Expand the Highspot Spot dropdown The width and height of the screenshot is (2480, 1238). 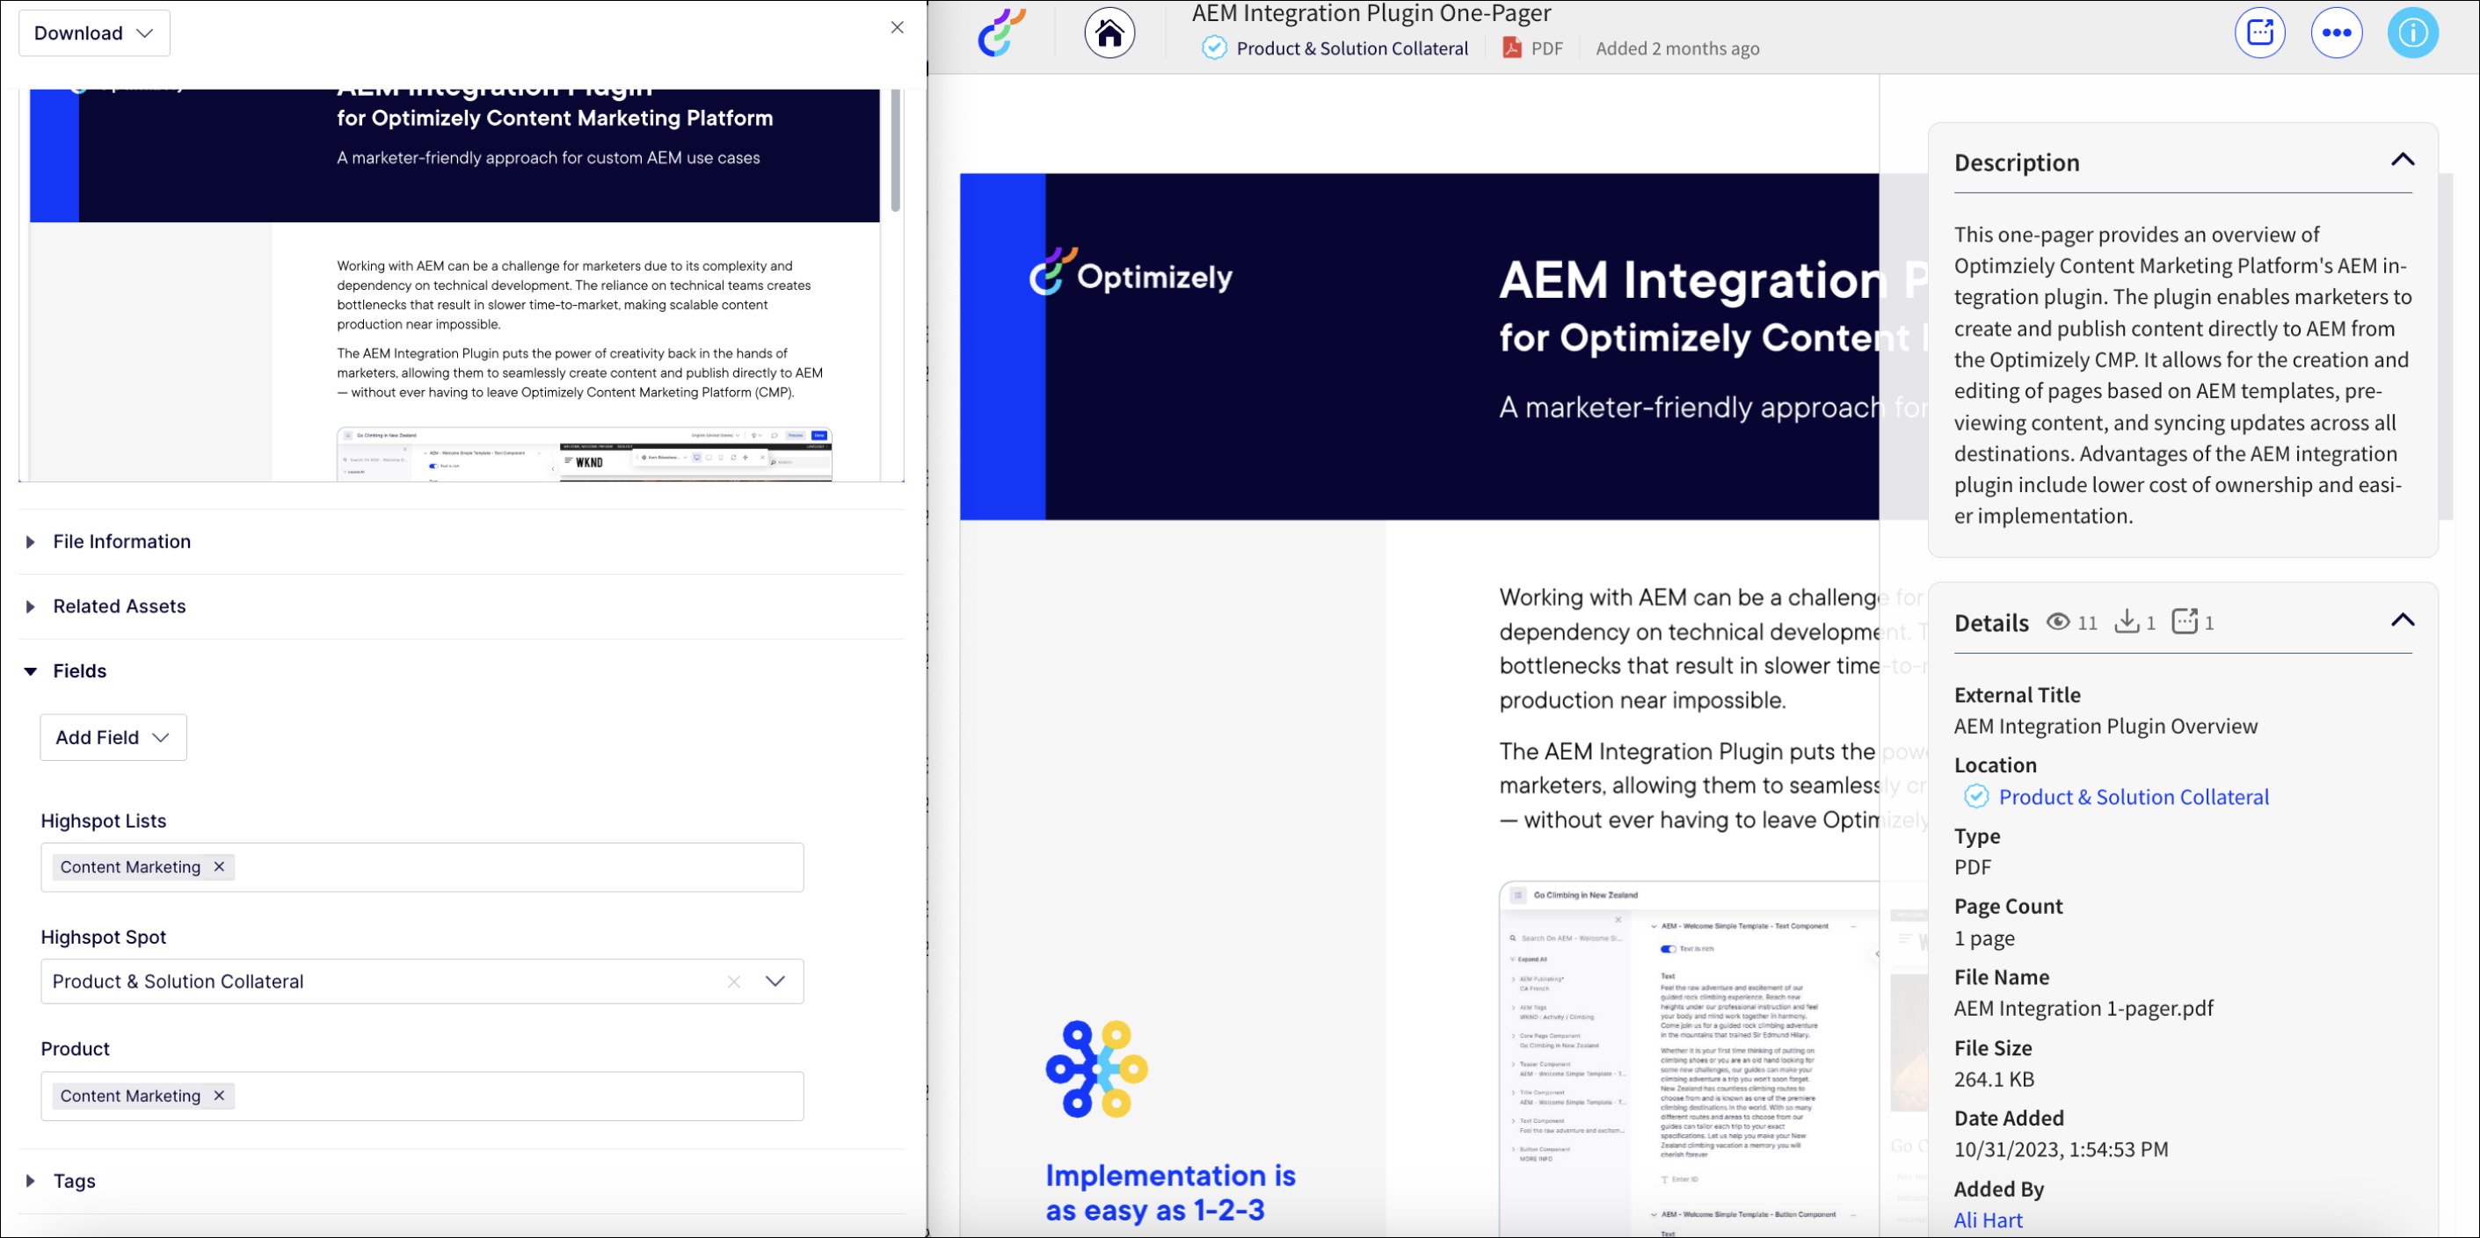click(776, 981)
